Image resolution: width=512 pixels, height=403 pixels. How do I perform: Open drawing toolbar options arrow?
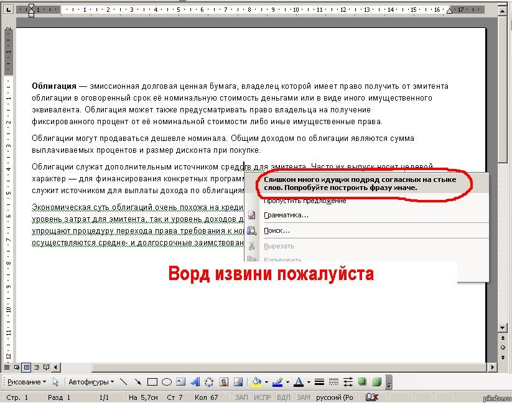click(389, 382)
